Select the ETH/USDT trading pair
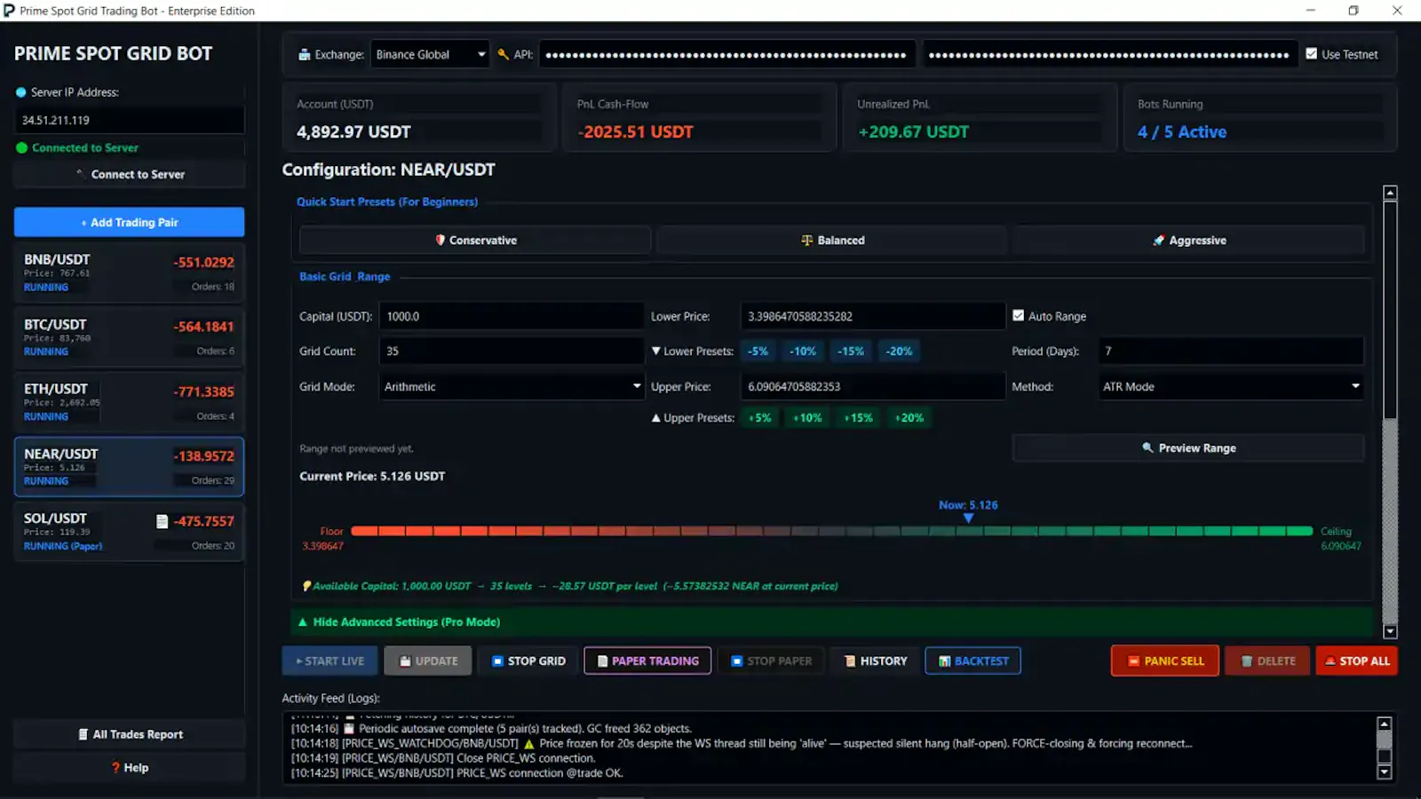This screenshot has width=1421, height=799. pyautogui.click(x=129, y=402)
